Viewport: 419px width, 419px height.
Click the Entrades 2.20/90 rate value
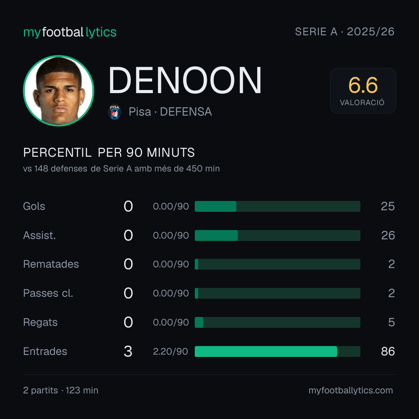170,351
